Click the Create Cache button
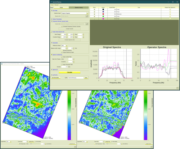Screen dimensions: 180x149 [69, 29]
